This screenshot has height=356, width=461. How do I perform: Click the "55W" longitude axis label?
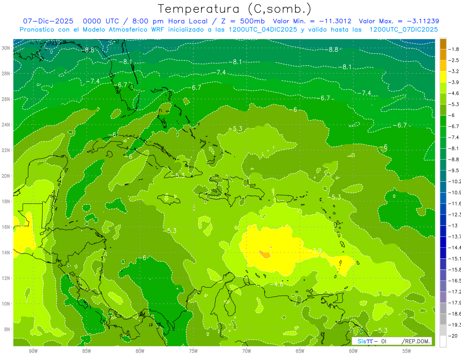coord(407,351)
